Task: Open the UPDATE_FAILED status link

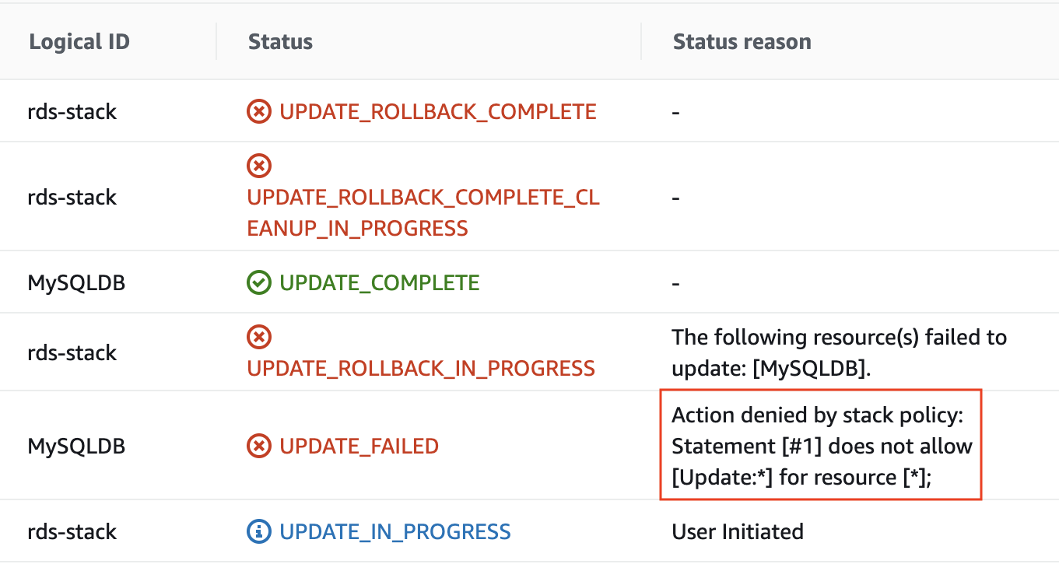Action: [358, 446]
